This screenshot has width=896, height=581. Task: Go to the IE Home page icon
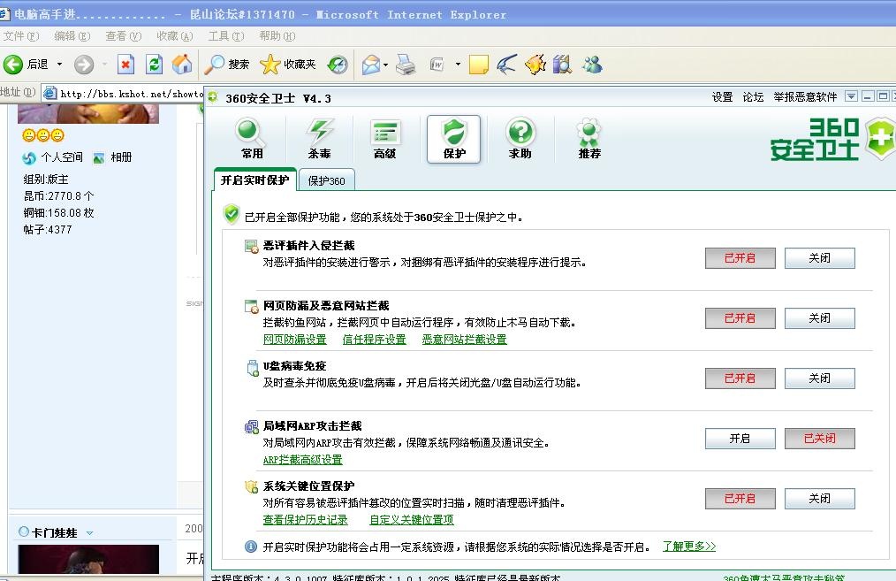pyautogui.click(x=181, y=65)
